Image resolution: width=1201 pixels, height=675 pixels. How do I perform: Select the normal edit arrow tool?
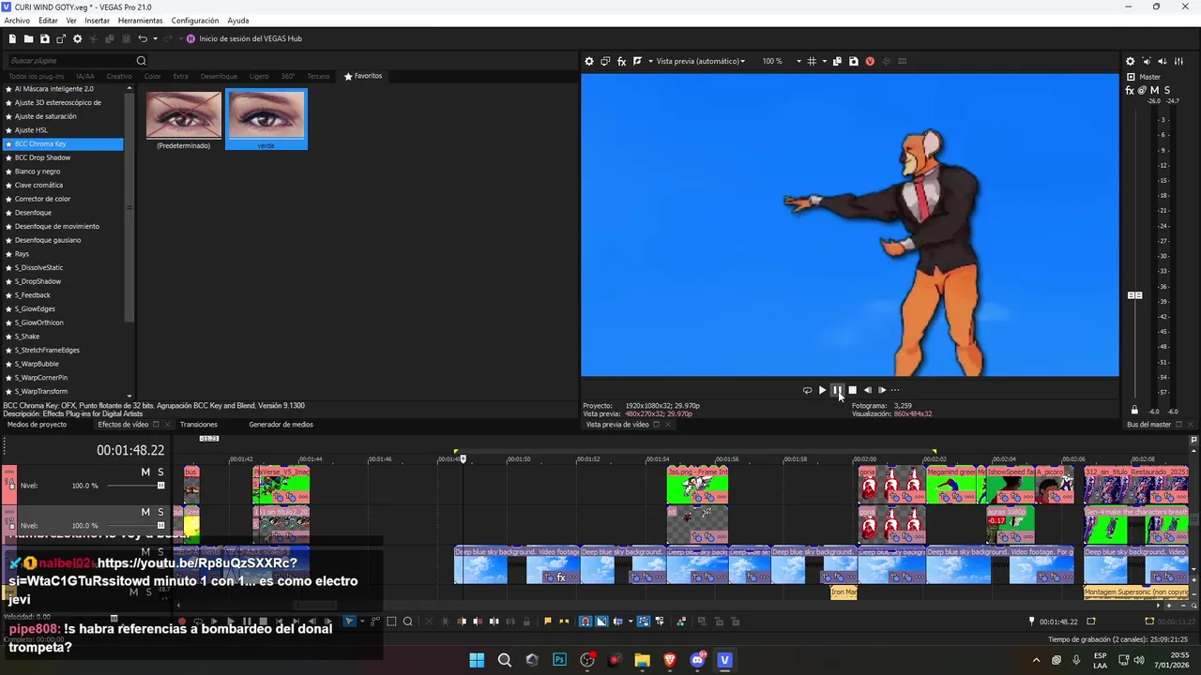pos(350,621)
